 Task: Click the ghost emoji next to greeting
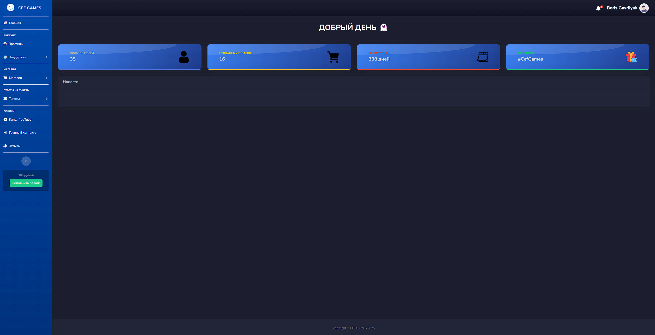[383, 27]
